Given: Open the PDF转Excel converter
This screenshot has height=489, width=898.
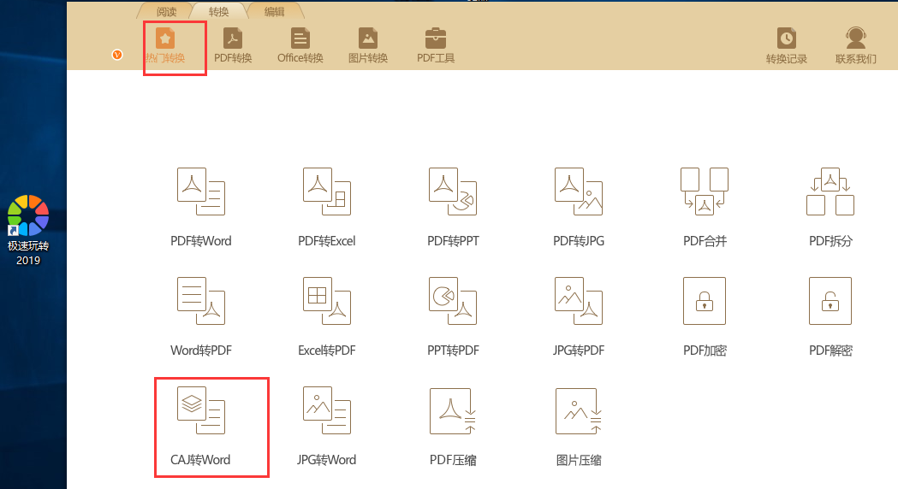Looking at the screenshot, I should click(326, 207).
